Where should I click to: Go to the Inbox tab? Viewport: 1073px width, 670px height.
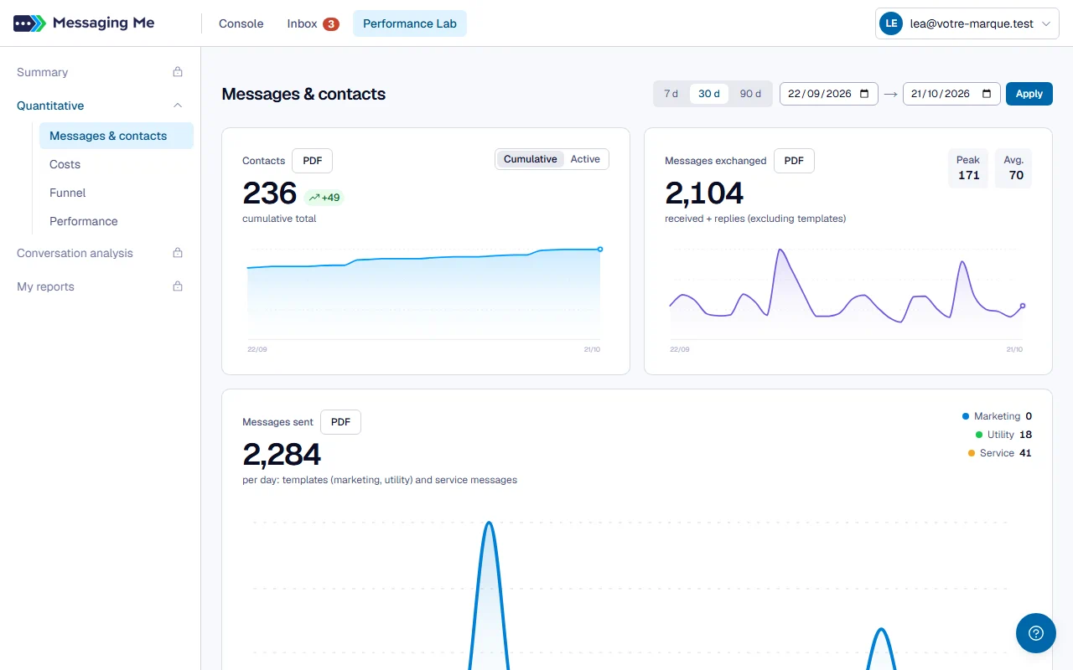[314, 23]
